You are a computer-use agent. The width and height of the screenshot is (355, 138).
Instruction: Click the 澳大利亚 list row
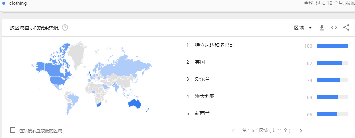coord(205,97)
